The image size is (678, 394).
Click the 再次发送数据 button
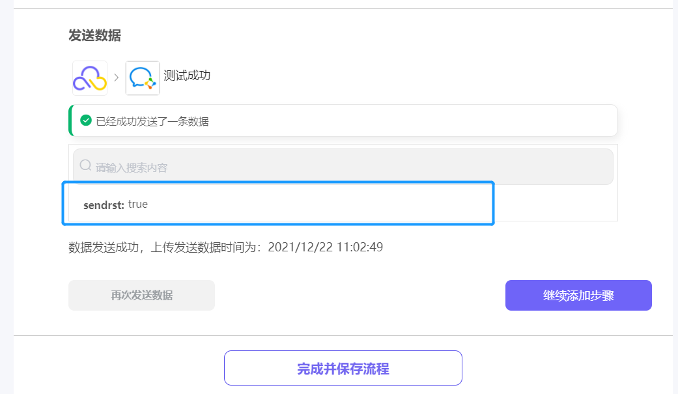coord(141,296)
